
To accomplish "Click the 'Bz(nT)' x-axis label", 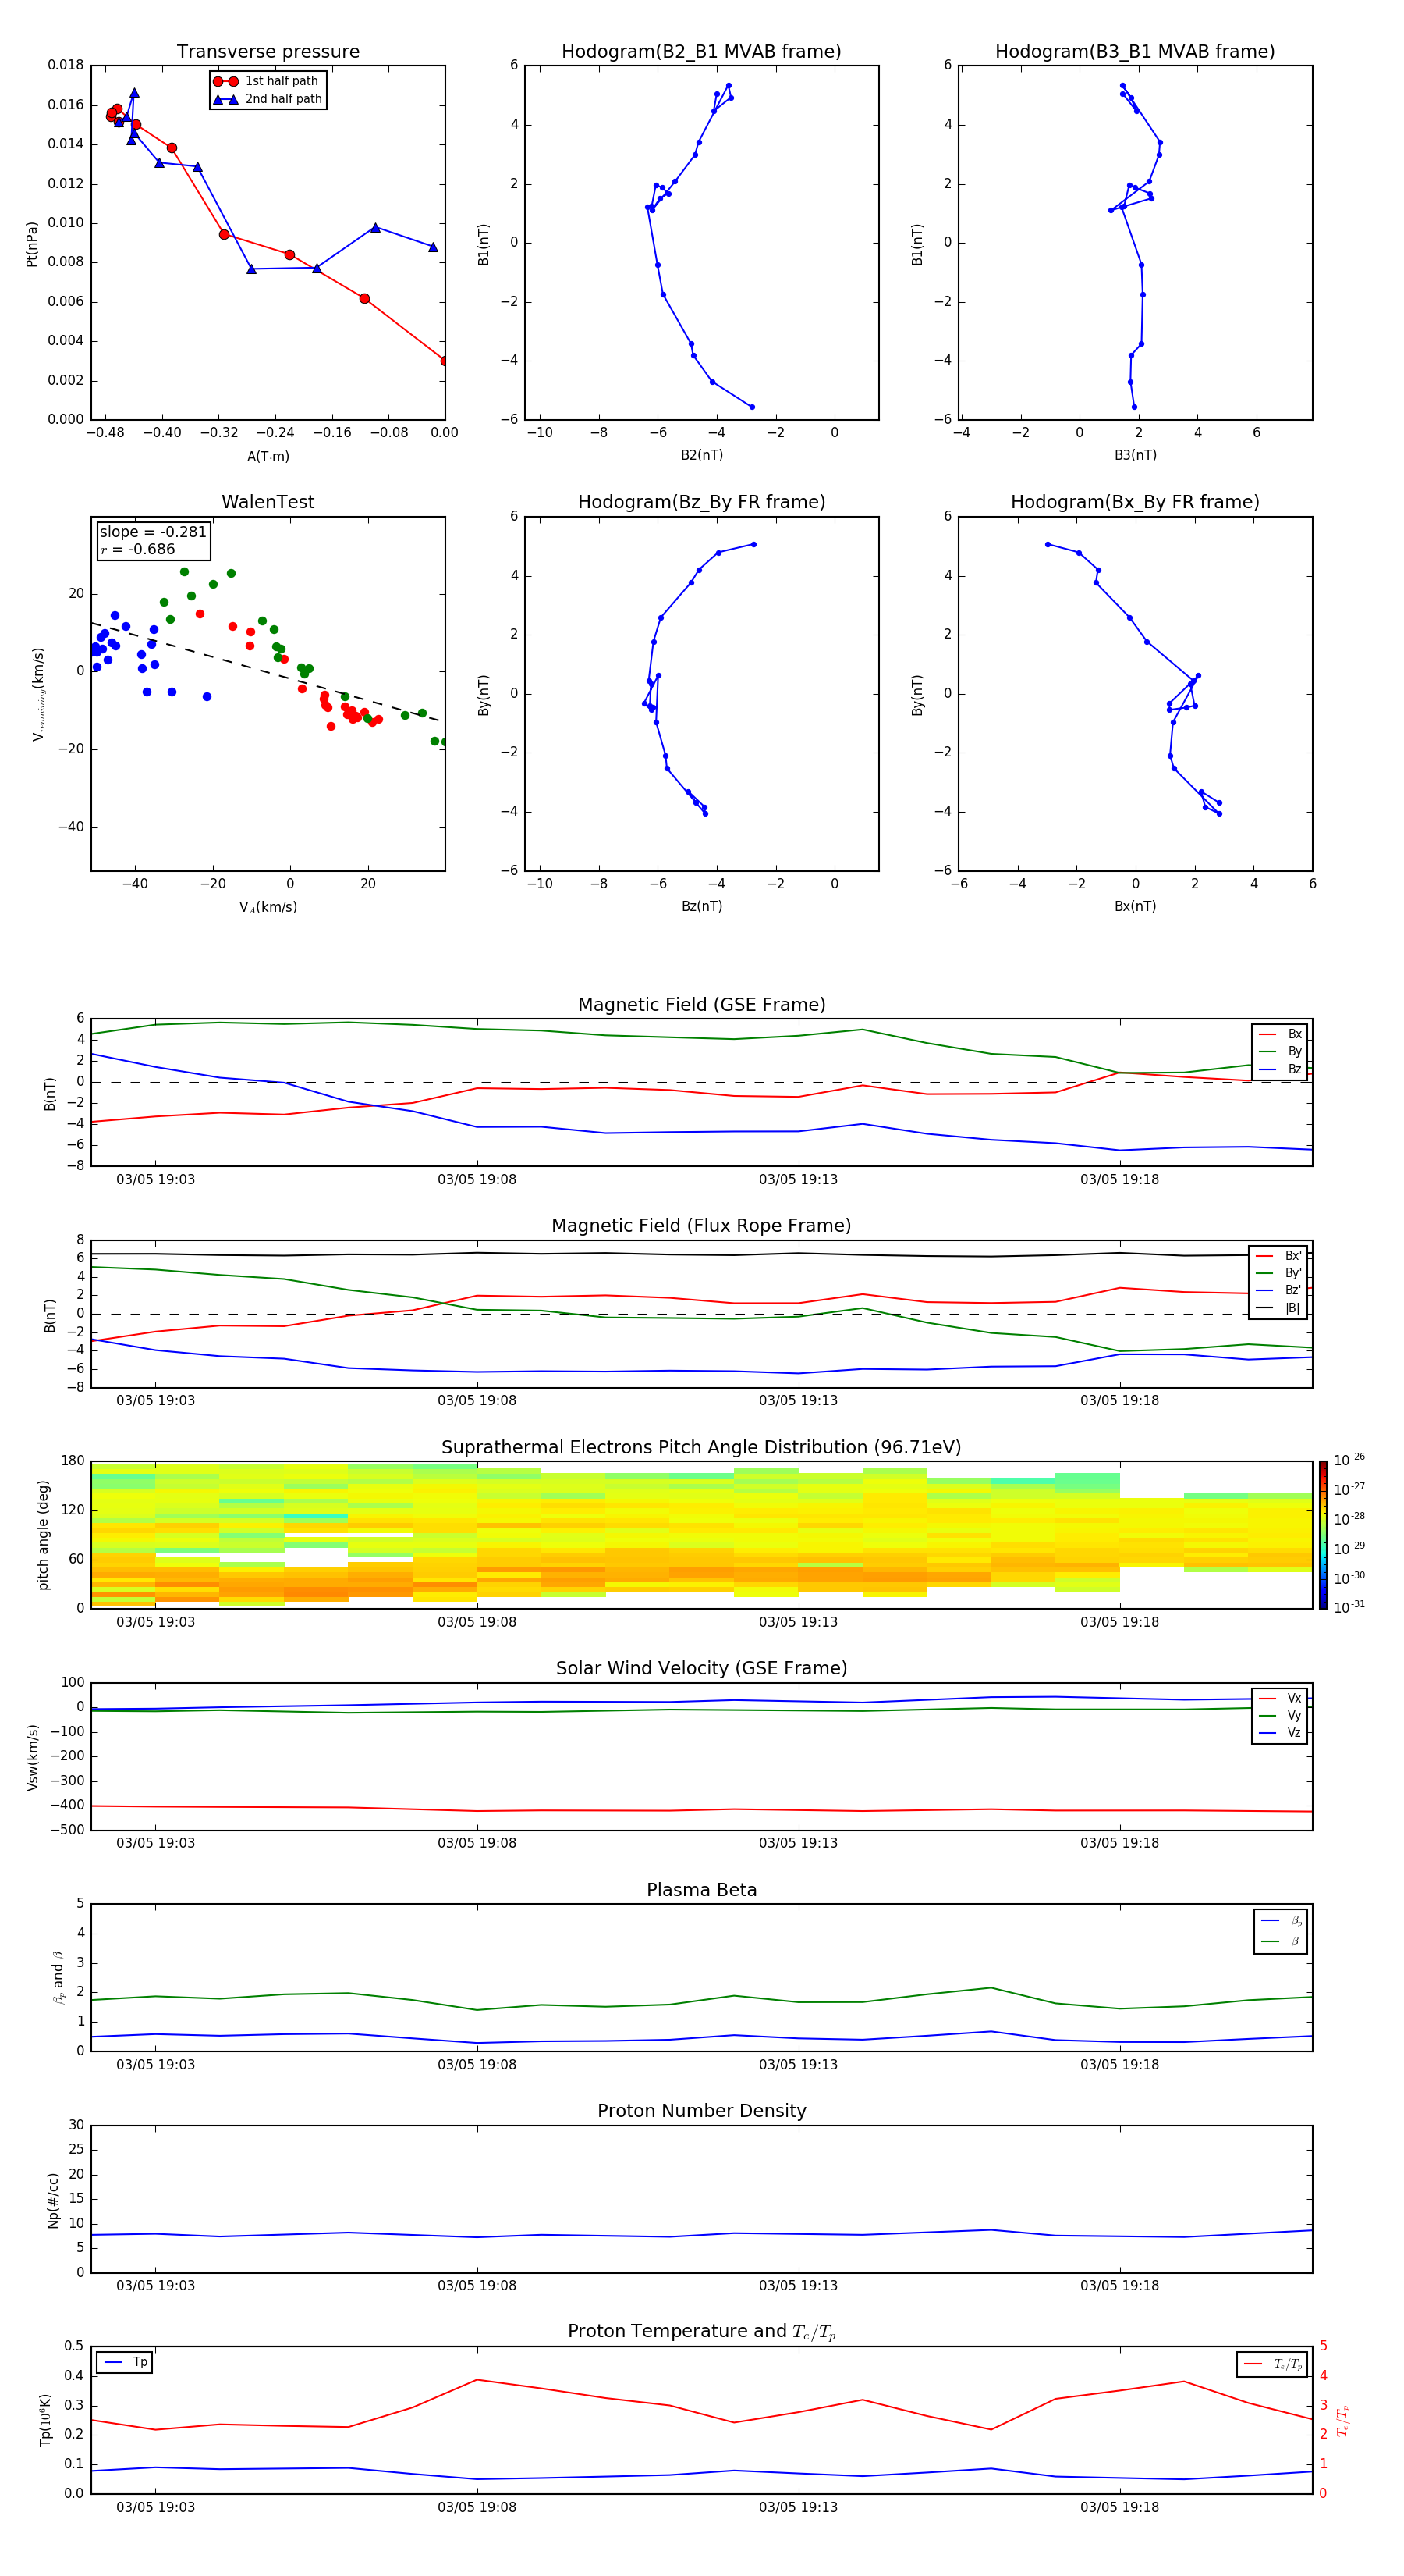I will 701,906.
